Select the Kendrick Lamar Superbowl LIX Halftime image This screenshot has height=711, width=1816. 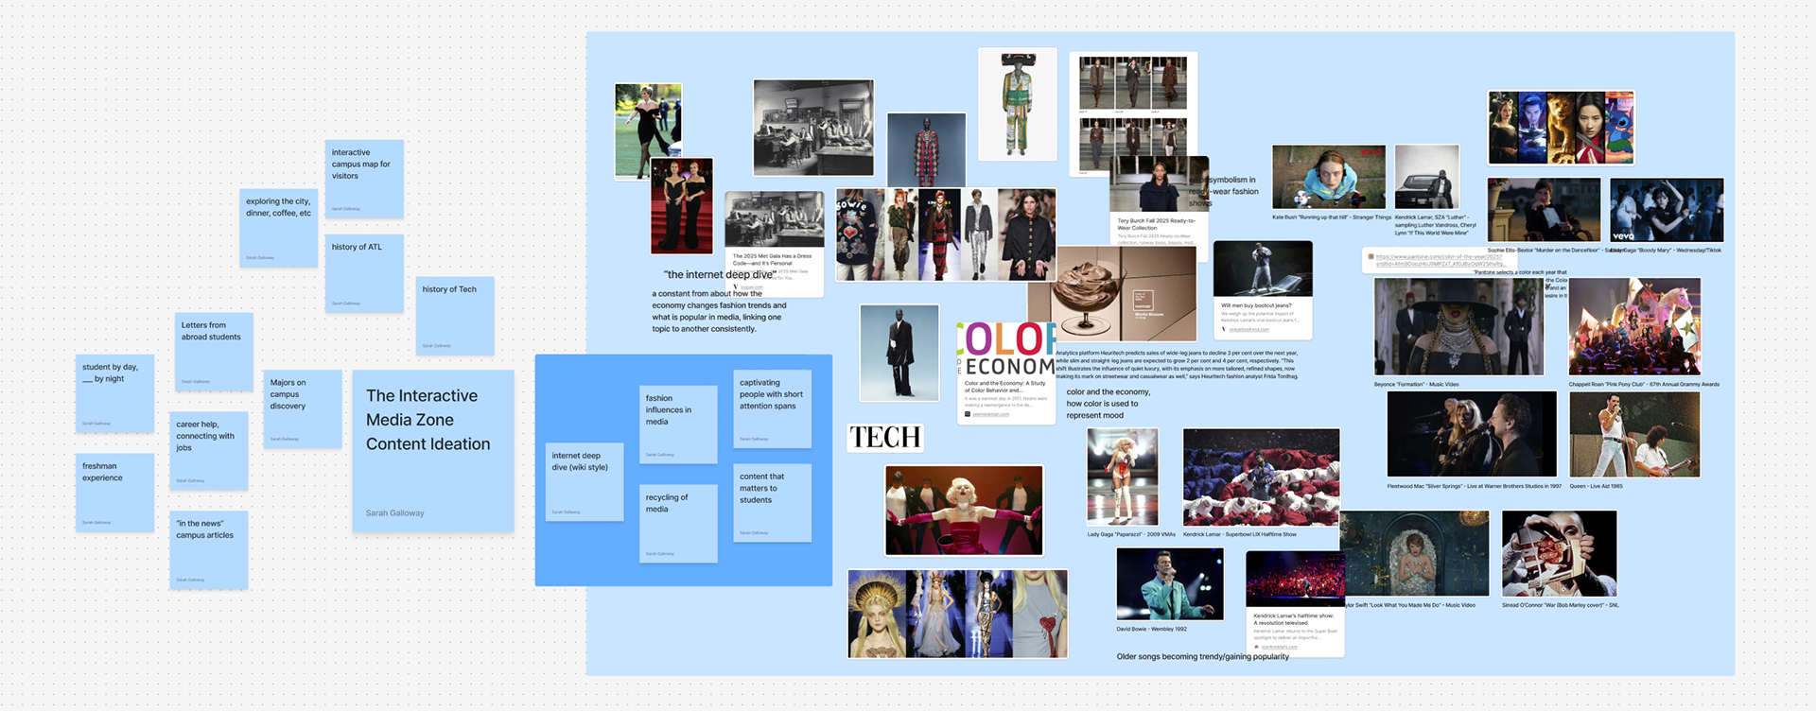click(1261, 477)
